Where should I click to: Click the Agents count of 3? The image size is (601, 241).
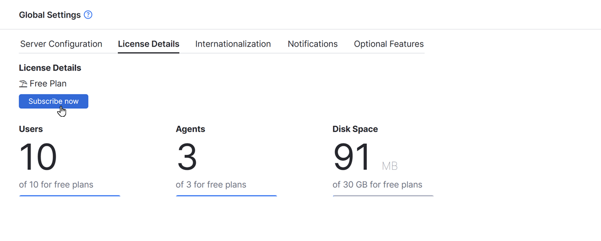coord(187,157)
